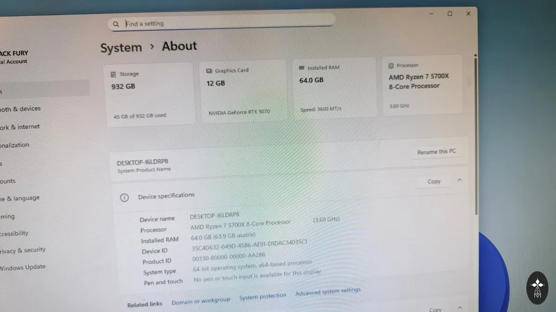Minimize the Settings window
The height and width of the screenshot is (312, 556).
coord(432,14)
